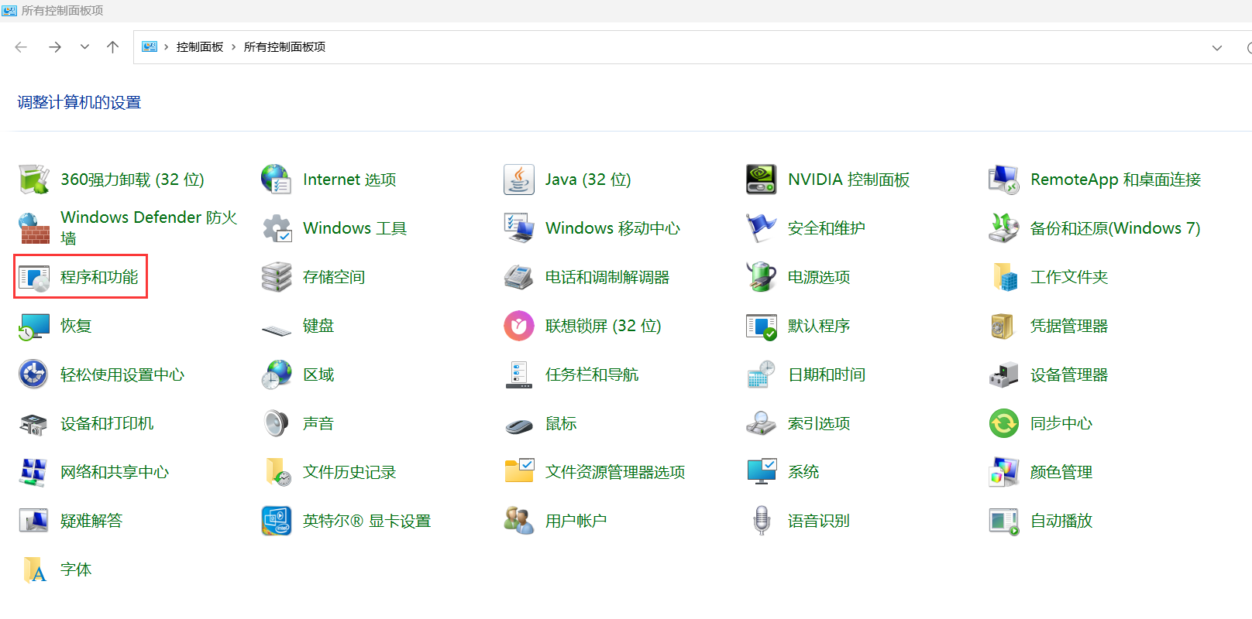The width and height of the screenshot is (1252, 619).
Task: Click the 360强力卸载 icon
Action: (34, 180)
